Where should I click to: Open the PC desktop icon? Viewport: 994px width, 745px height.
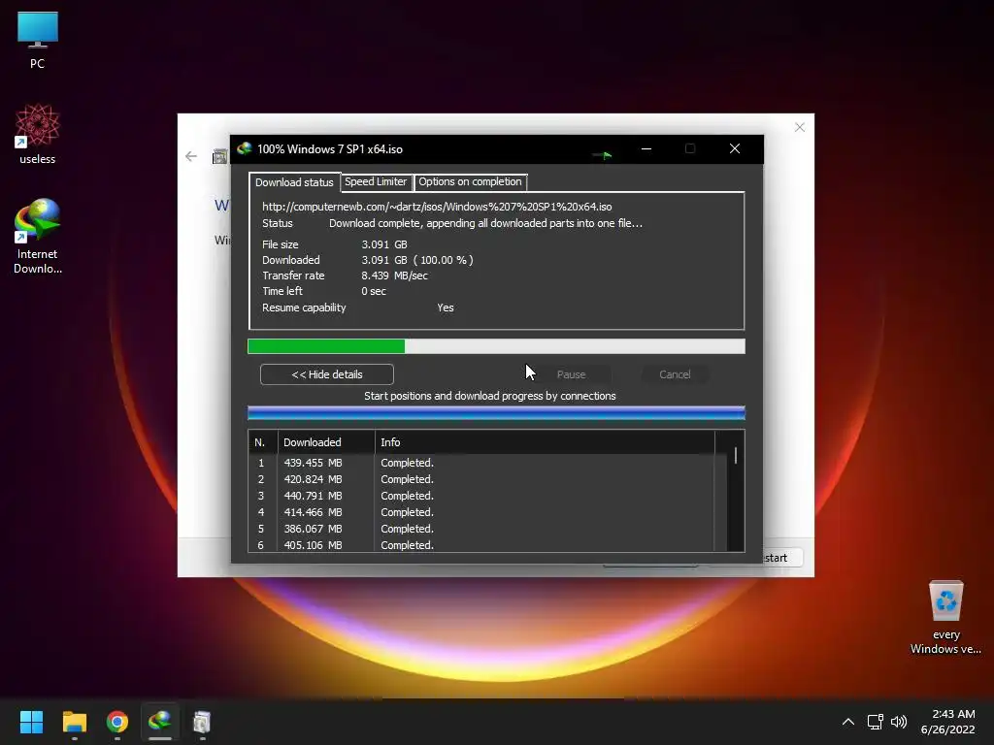[38, 39]
